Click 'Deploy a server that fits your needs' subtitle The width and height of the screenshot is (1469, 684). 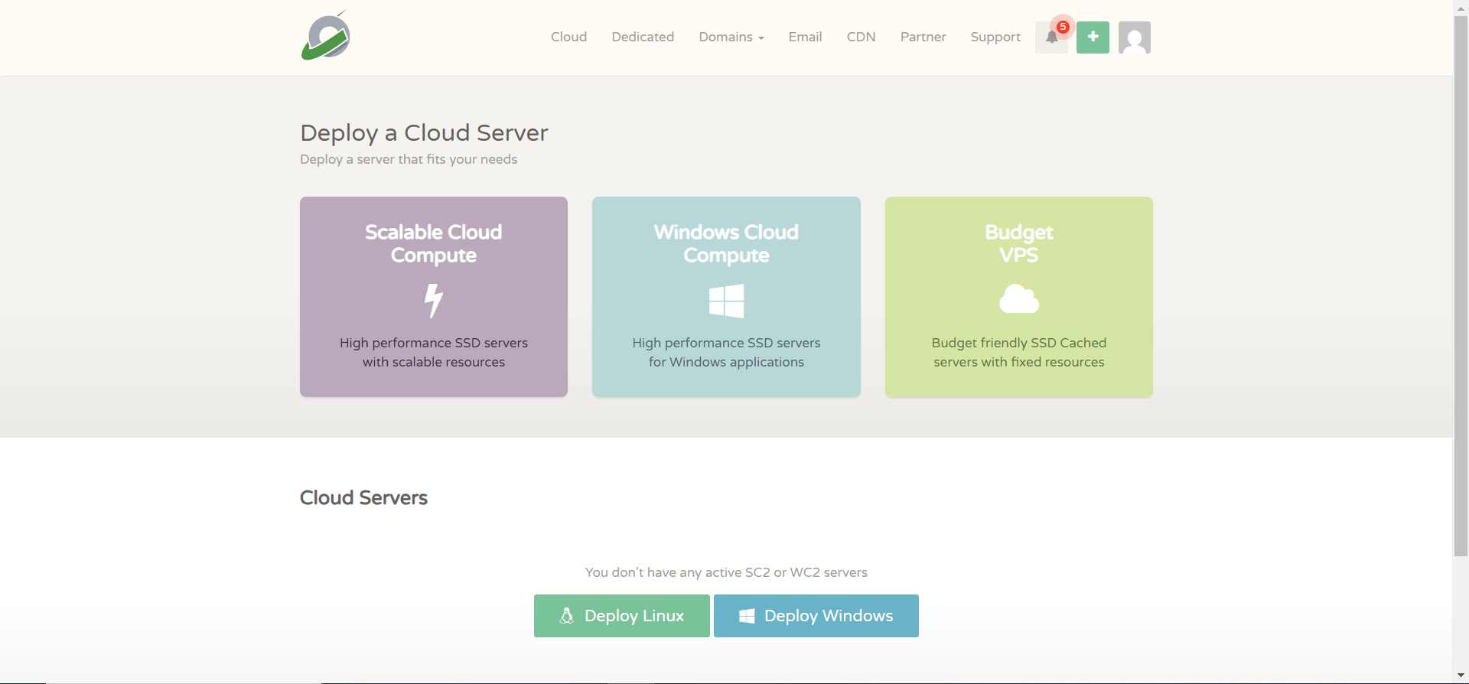409,159
